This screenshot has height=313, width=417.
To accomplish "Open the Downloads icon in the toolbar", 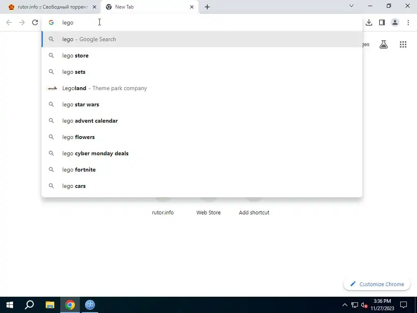I will pos(369,22).
